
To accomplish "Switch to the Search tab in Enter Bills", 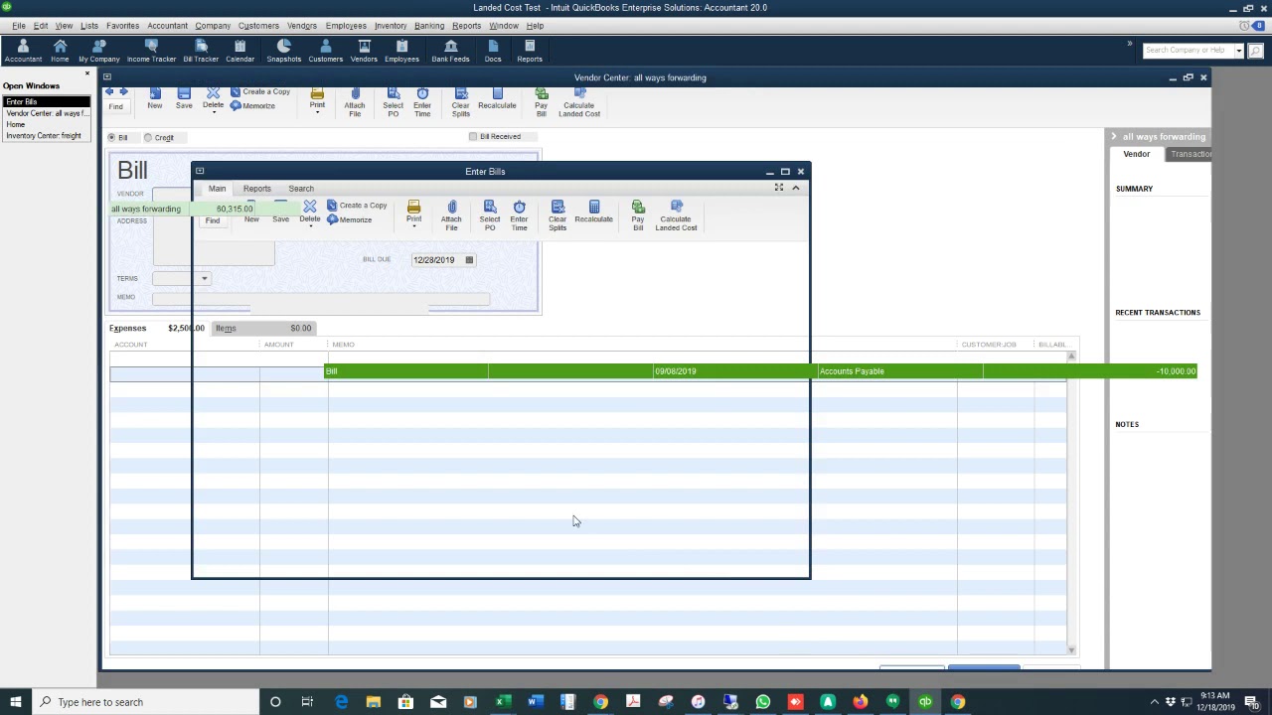I will pos(301,189).
